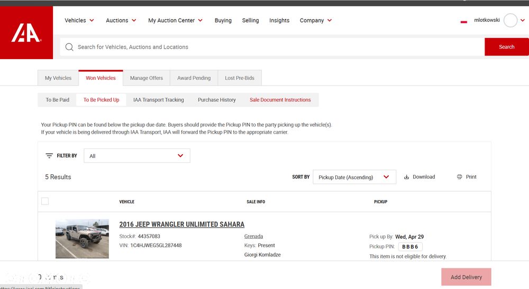This screenshot has height=289, width=529.
Task: Click the red Search button
Action: pos(507,47)
